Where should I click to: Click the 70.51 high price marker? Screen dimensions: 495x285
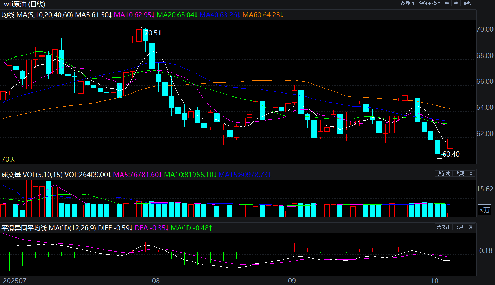click(152, 33)
